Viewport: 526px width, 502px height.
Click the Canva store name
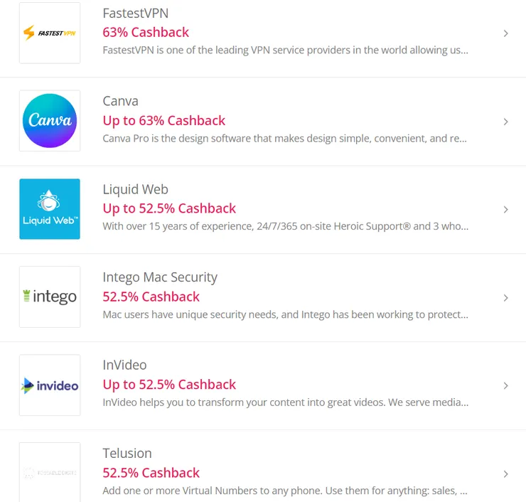coord(120,101)
